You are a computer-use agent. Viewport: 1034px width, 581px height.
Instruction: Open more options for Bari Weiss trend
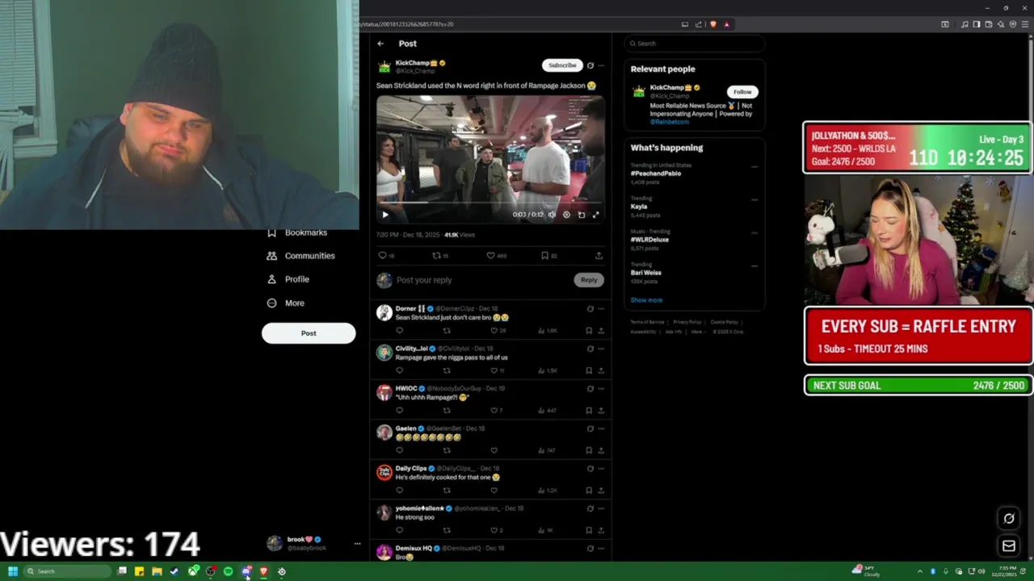pyautogui.click(x=754, y=265)
